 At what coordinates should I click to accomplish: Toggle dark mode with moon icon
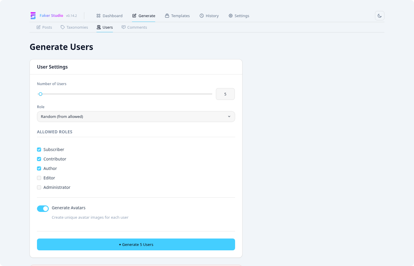point(380,16)
